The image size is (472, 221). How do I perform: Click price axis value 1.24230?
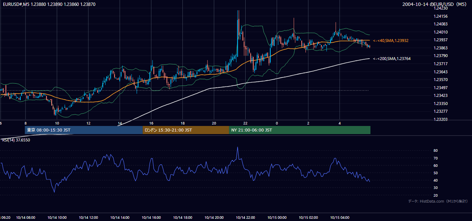pos(440,8)
